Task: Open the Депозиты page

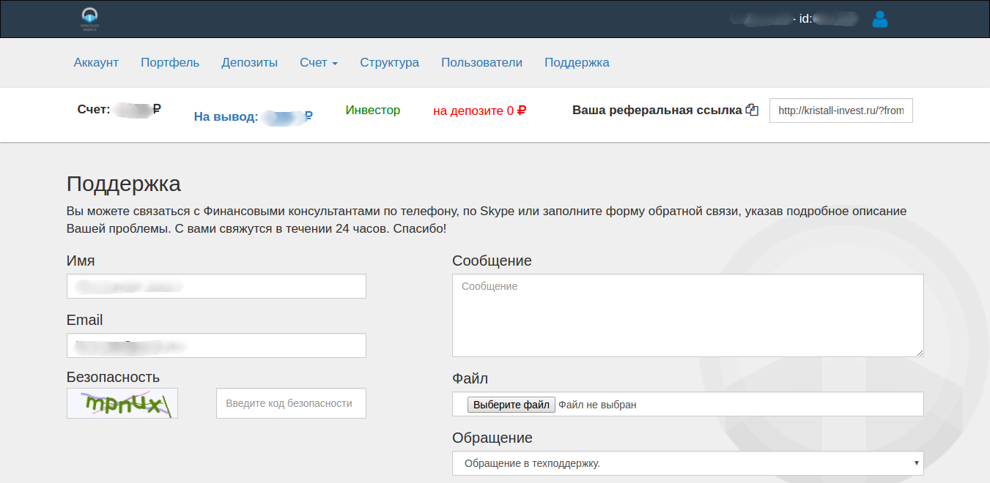Action: tap(250, 63)
